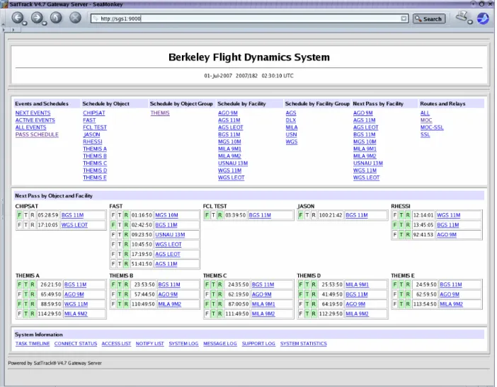Image resolution: width=497 pixels, height=387 pixels.
Task: Click the R flag in FAST 01:16:50 row
Action: click(x=126, y=215)
